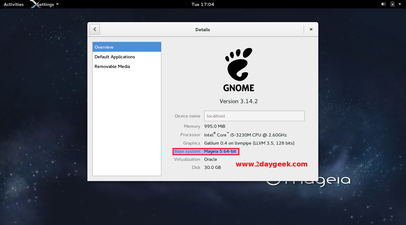The image size is (406, 225).
Task: Click the Gallium 0.4 graphics value
Action: [x=249, y=143]
